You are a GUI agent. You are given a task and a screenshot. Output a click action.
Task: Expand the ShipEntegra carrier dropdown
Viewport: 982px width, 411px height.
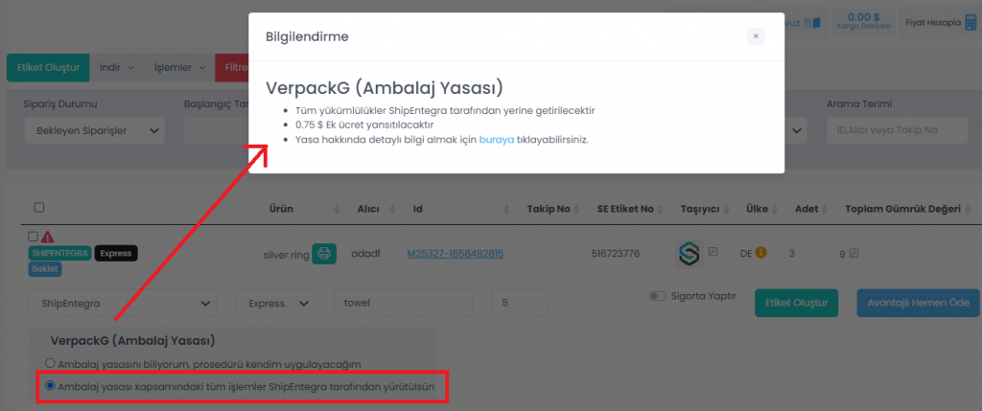click(x=122, y=303)
